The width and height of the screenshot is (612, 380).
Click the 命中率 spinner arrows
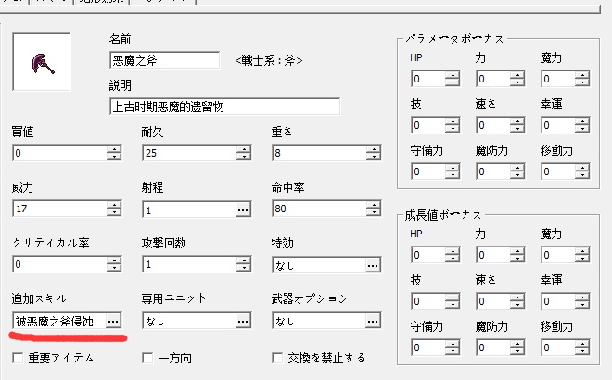point(372,209)
